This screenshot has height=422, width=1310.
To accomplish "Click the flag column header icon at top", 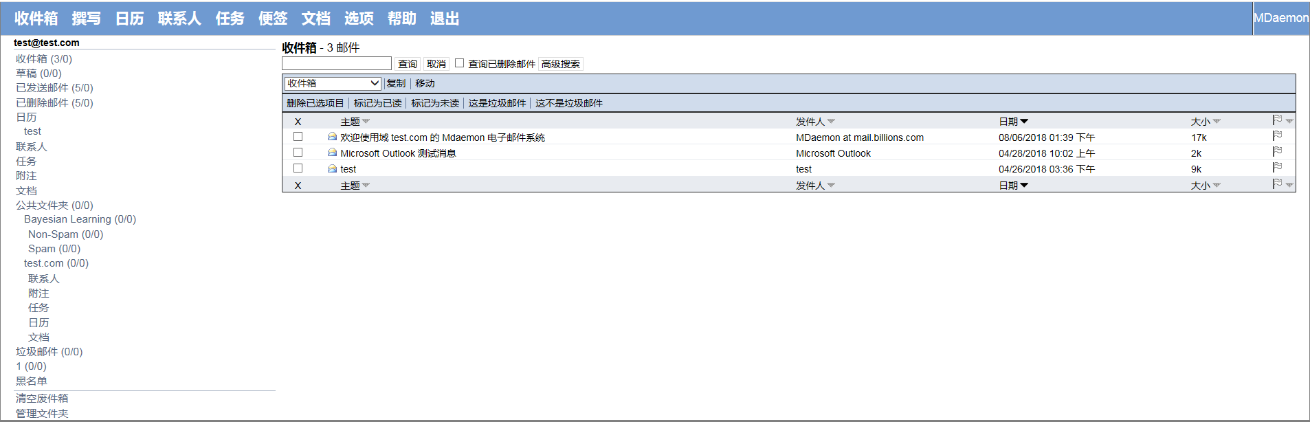I will (x=1277, y=120).
